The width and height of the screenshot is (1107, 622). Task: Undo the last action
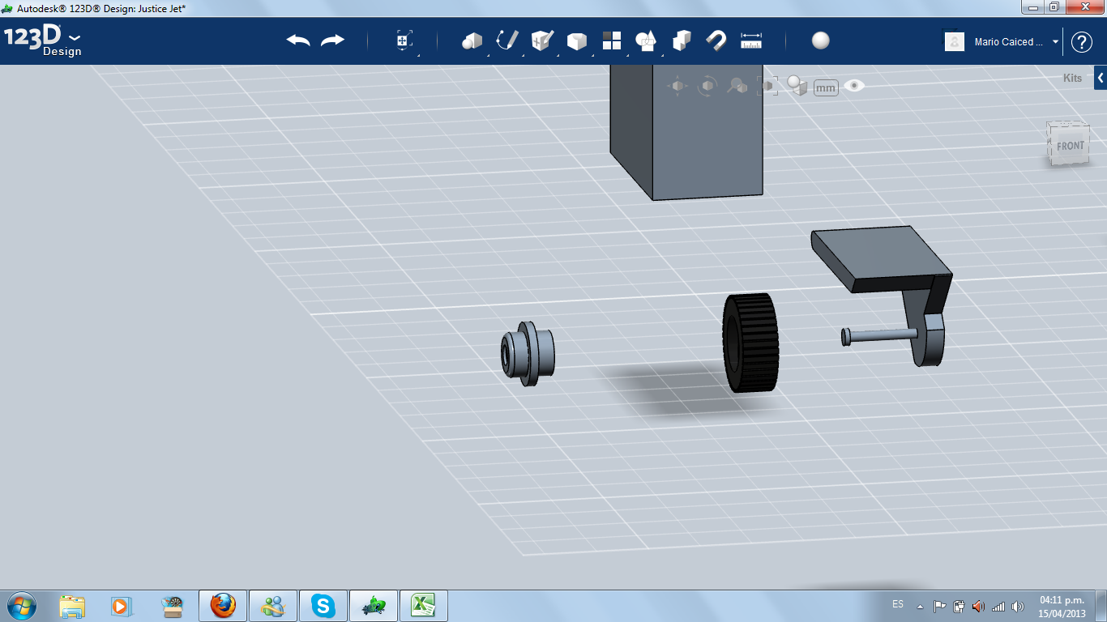[298, 40]
